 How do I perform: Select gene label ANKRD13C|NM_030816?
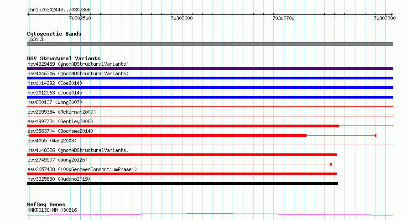[x=52, y=210]
